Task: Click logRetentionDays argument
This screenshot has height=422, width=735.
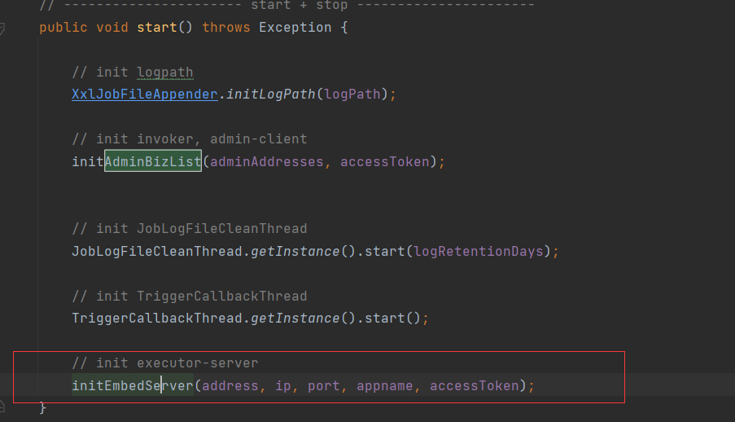Action: coord(478,251)
